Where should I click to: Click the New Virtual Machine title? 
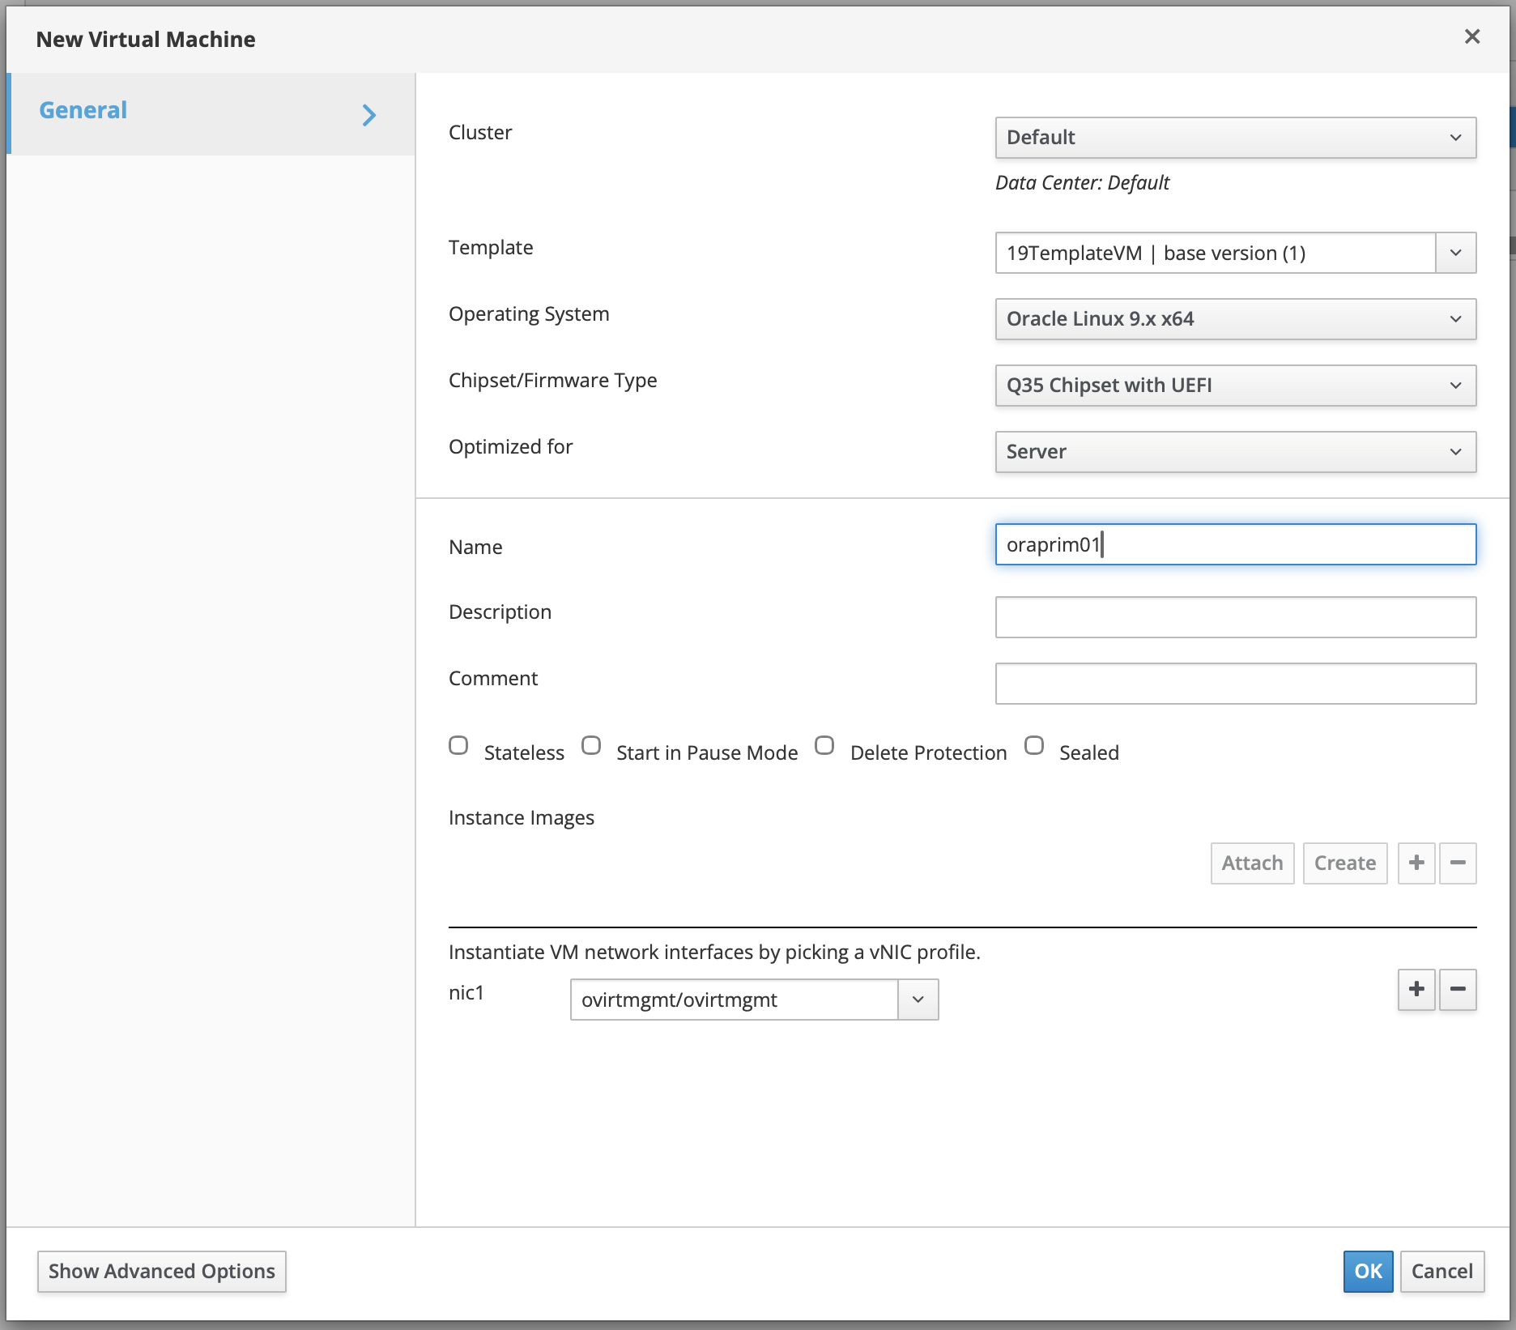click(146, 40)
